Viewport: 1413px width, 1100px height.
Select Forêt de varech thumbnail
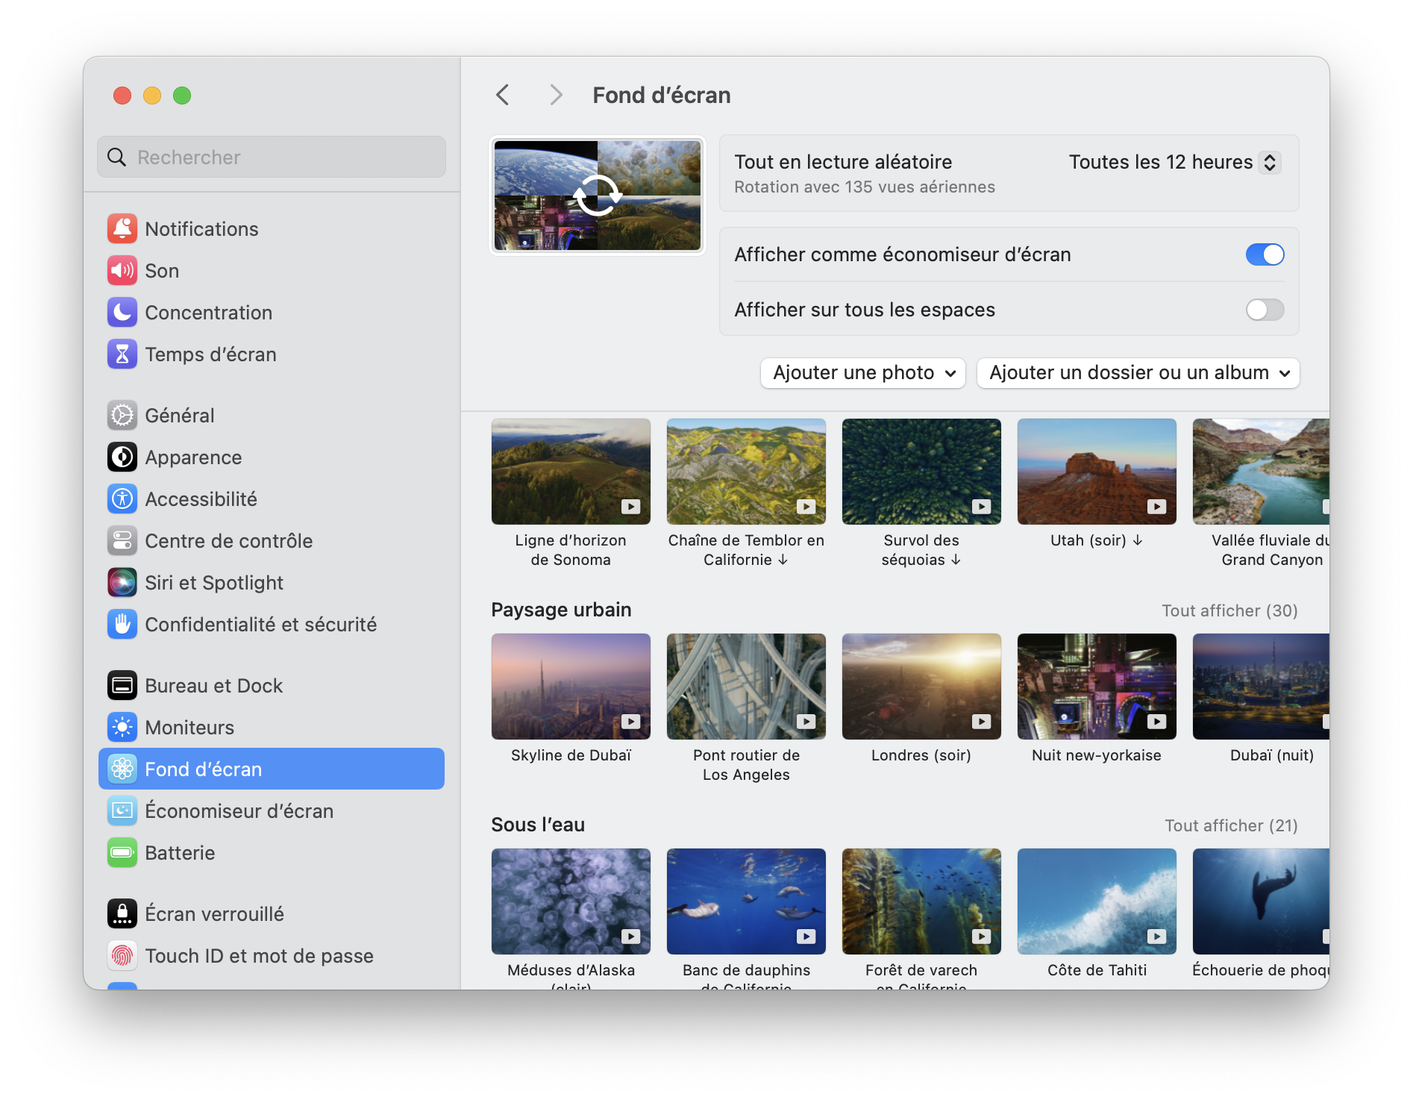[x=921, y=901]
